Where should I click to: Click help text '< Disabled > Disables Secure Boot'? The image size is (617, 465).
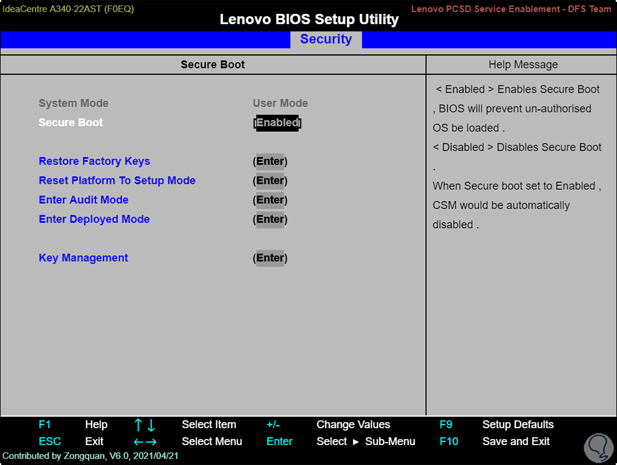point(517,148)
